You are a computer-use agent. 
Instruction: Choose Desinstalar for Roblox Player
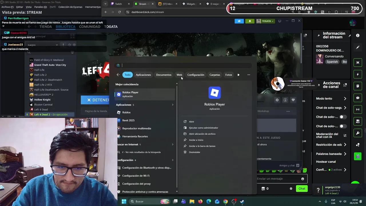pyautogui.click(x=194, y=152)
